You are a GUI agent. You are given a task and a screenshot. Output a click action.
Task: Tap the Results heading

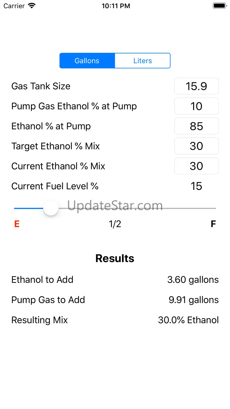point(115,258)
